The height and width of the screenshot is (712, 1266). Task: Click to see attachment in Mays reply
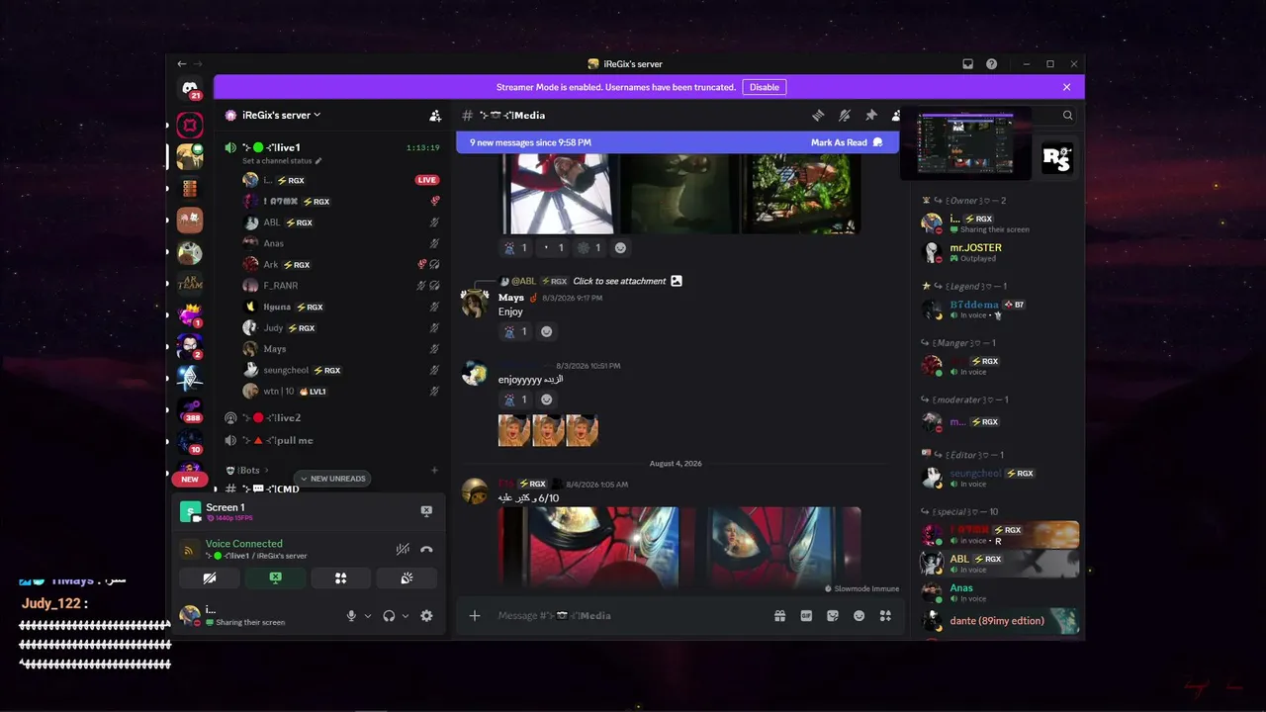619,281
